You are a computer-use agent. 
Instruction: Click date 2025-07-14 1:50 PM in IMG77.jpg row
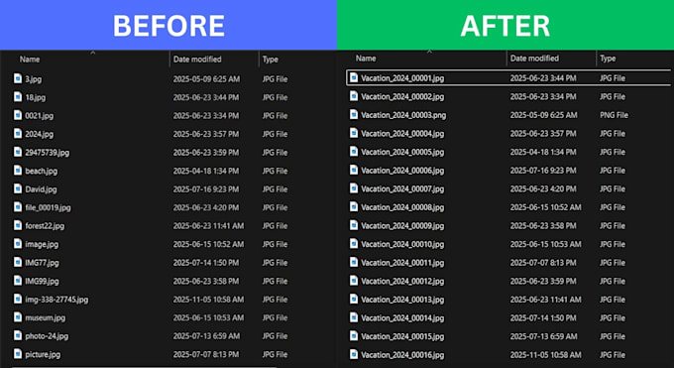click(206, 263)
